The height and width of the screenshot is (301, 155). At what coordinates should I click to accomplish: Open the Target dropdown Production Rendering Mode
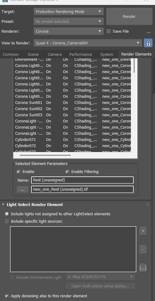[69, 11]
